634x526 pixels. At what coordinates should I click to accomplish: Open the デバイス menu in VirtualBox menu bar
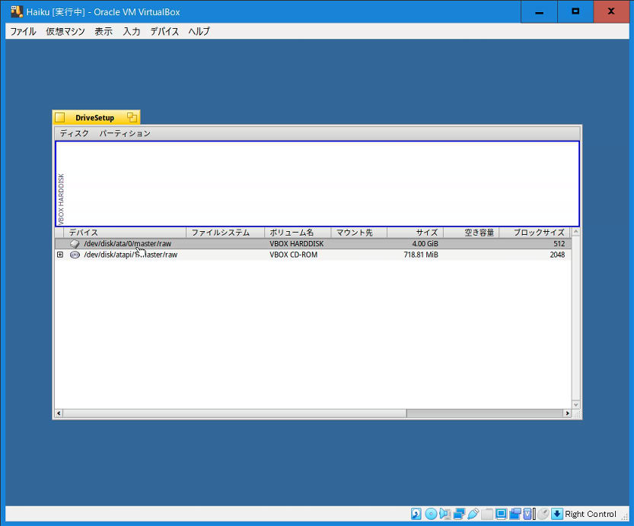pos(164,31)
